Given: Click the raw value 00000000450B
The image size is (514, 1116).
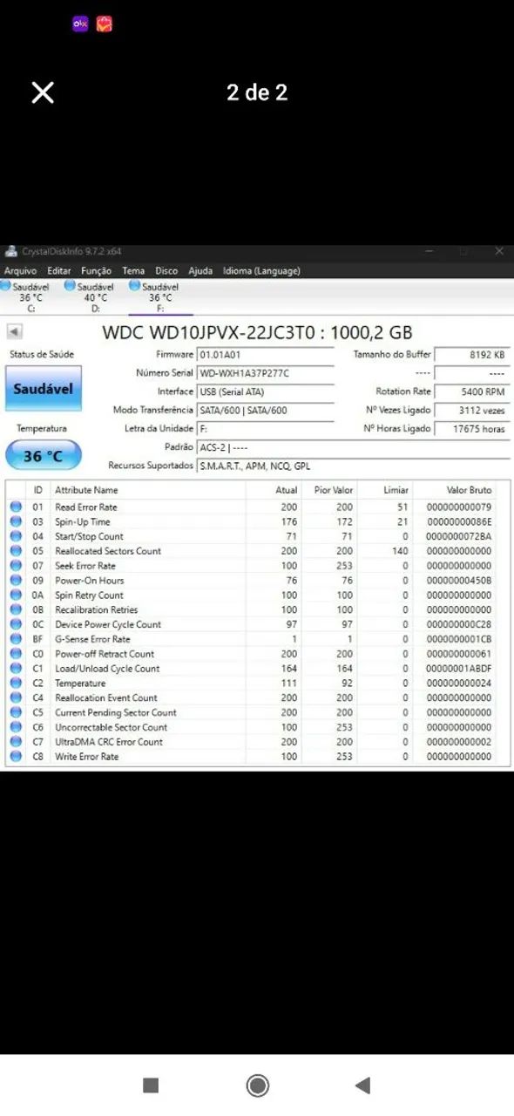Looking at the screenshot, I should coord(458,581).
